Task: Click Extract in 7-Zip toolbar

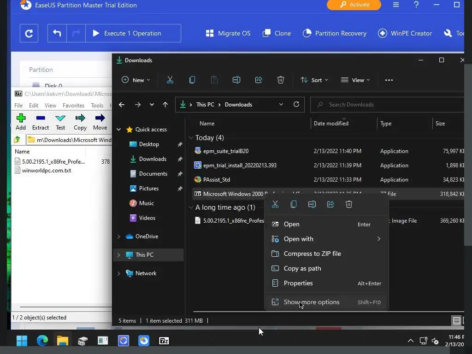Action: coord(41,122)
